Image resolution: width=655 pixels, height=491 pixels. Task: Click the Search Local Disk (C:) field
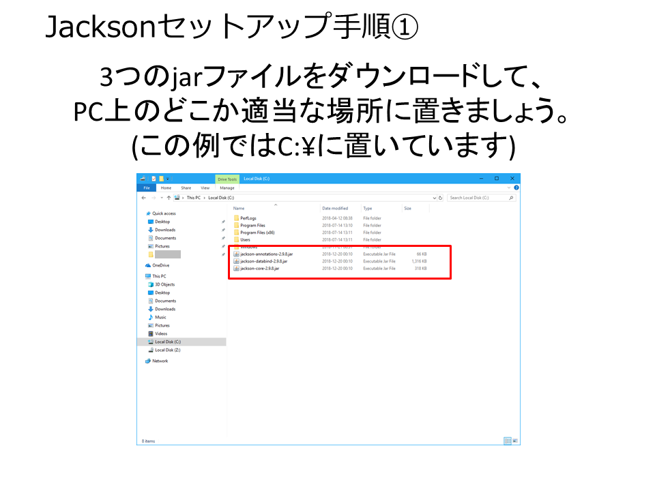click(x=481, y=198)
